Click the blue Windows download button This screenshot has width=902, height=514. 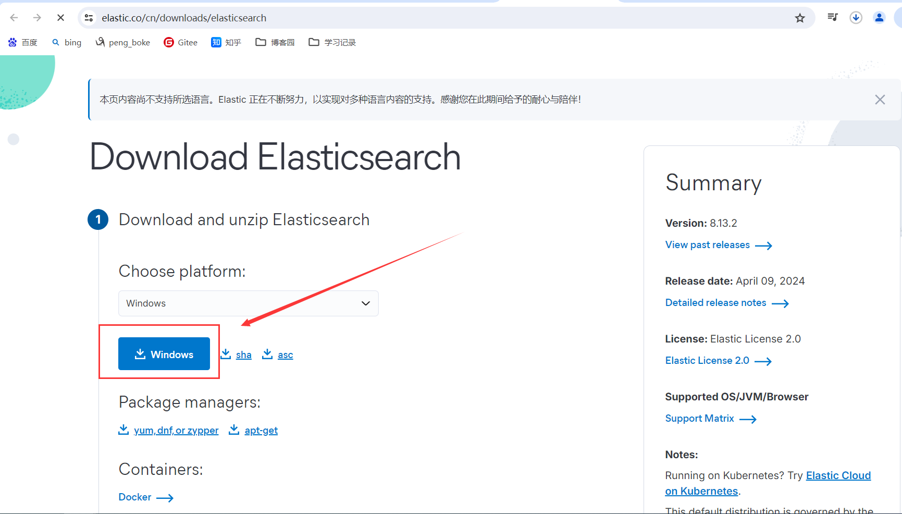164,354
